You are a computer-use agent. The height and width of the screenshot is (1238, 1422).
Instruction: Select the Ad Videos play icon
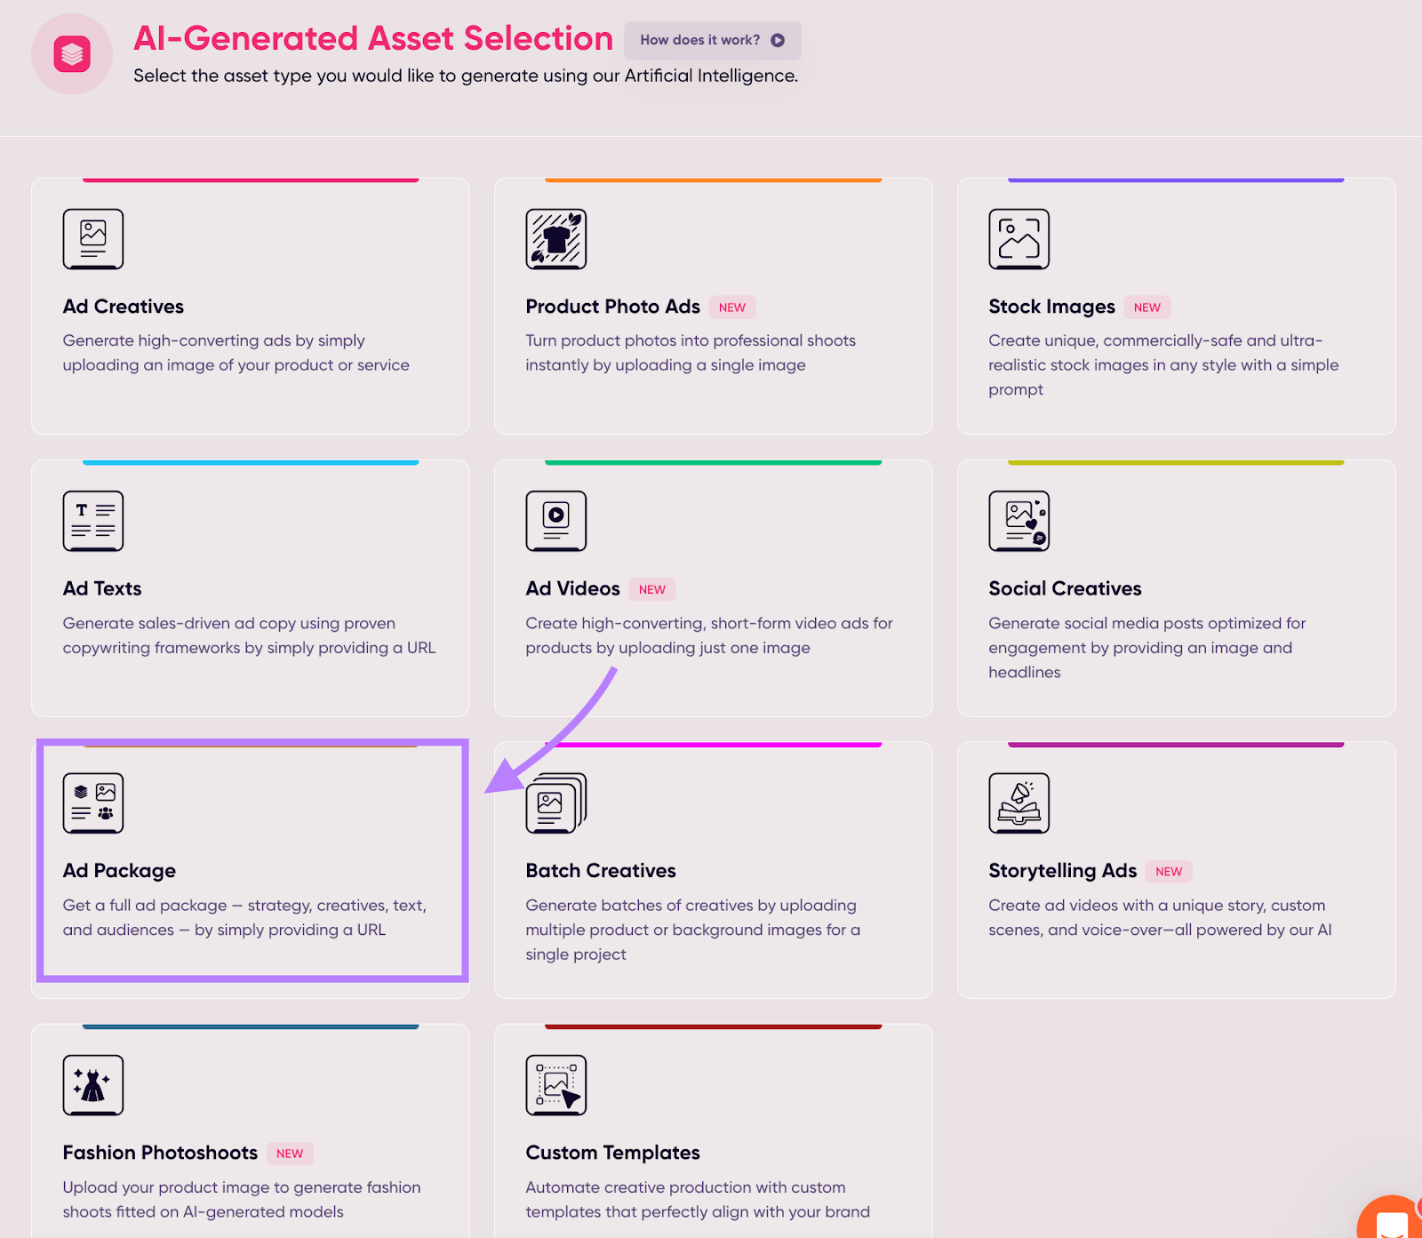[x=556, y=521]
